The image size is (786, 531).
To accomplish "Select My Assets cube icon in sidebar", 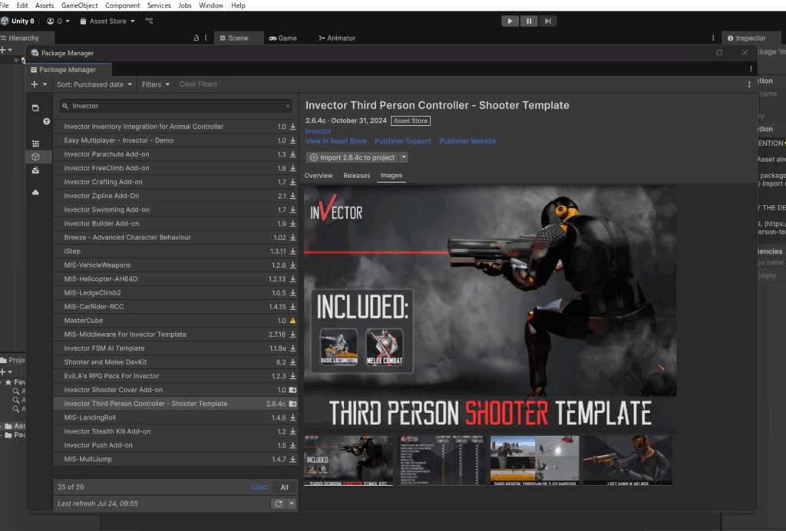I will [35, 157].
